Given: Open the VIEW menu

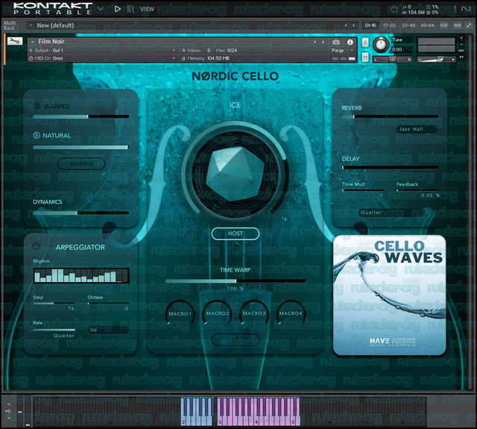Looking at the screenshot, I should pyautogui.click(x=147, y=9).
